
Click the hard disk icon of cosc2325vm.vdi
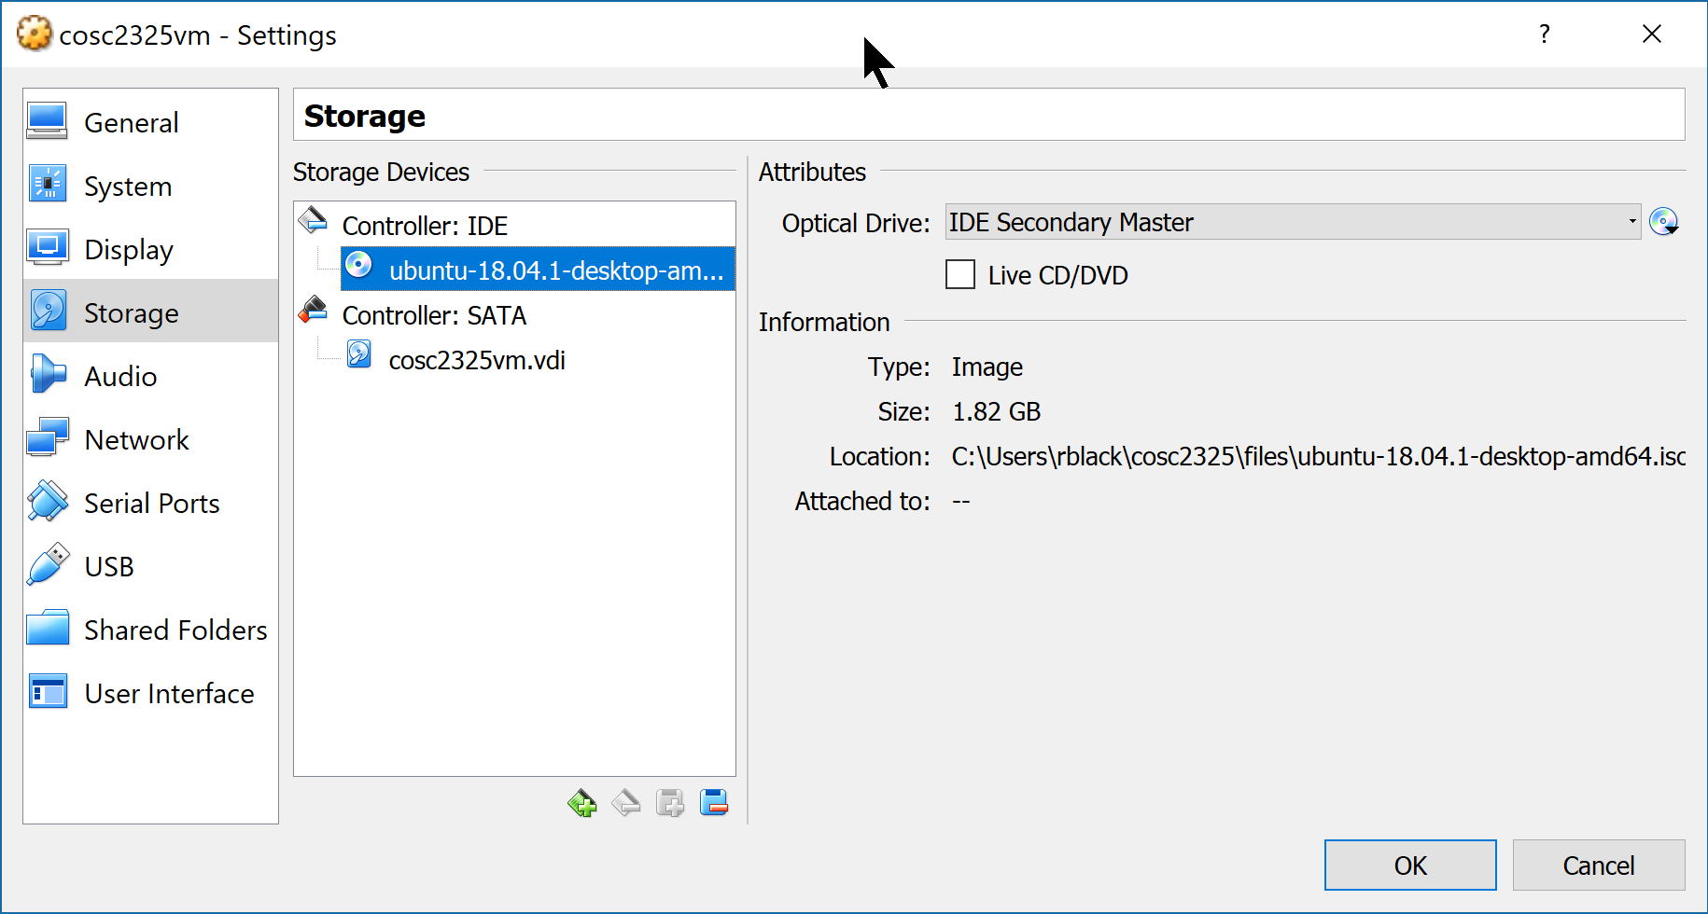coord(359,354)
